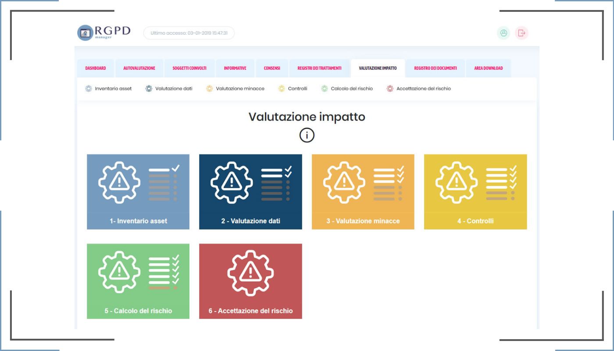Click the '1- Inventario asset' tile label
614x351 pixels.
pyautogui.click(x=138, y=221)
